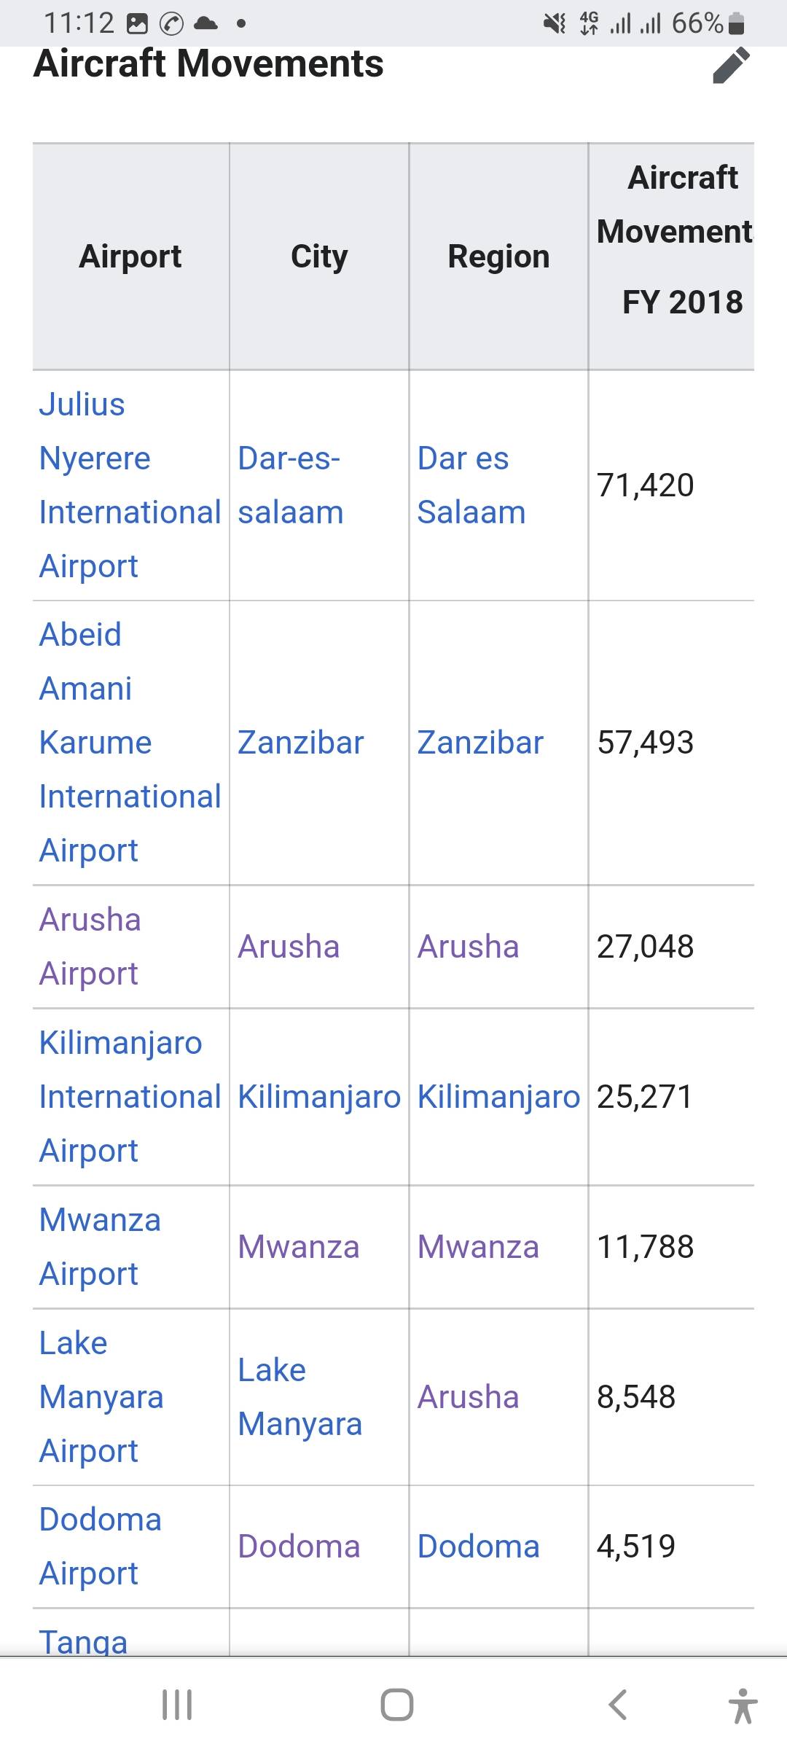Open Lake Manyara Airport link
Image resolution: width=787 pixels, height=1755 pixels.
[x=101, y=1397]
